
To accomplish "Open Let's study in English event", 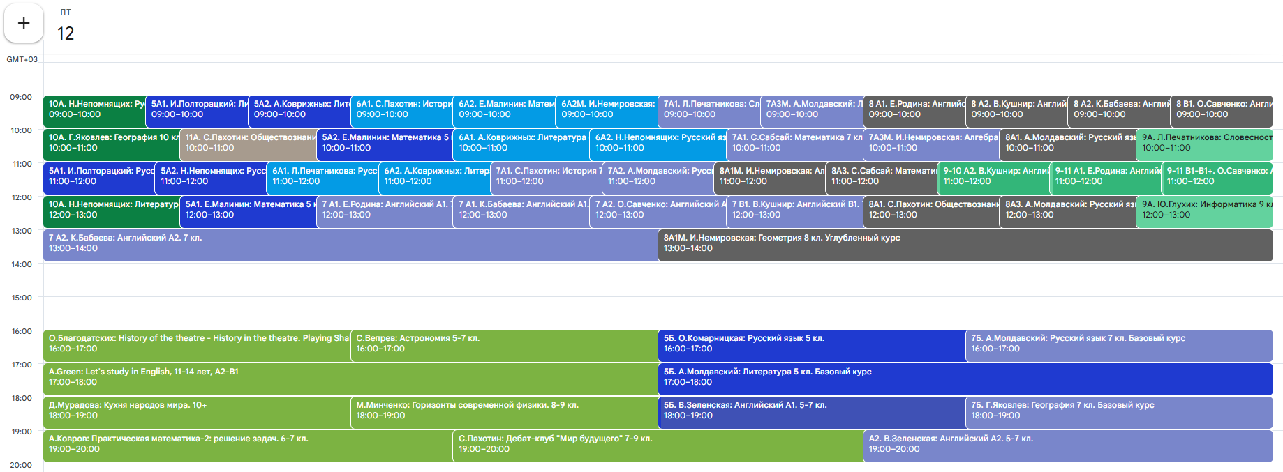I will click(x=349, y=377).
